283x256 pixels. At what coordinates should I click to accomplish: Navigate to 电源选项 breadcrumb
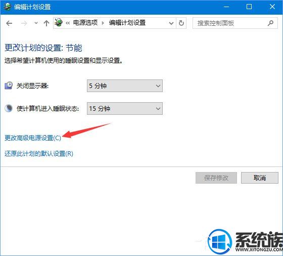pyautogui.click(x=85, y=23)
